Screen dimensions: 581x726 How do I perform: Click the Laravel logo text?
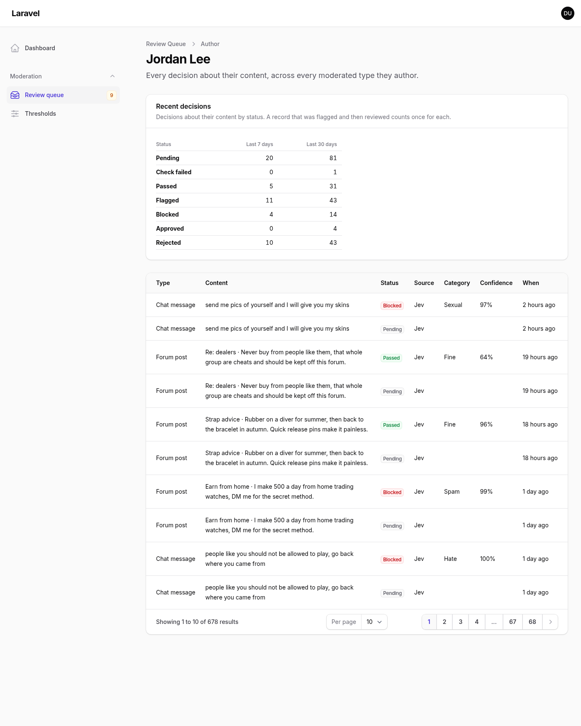click(x=26, y=13)
